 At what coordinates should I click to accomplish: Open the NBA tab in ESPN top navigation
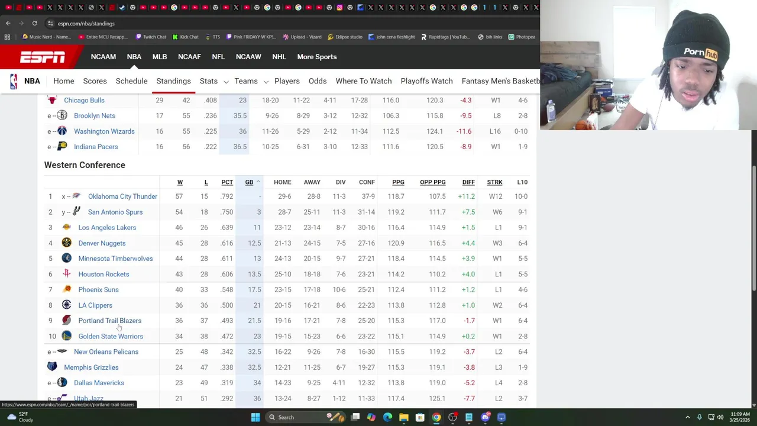click(x=134, y=57)
